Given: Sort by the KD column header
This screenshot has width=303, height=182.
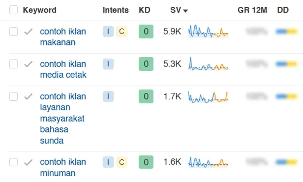Looking at the screenshot, I should tap(144, 10).
